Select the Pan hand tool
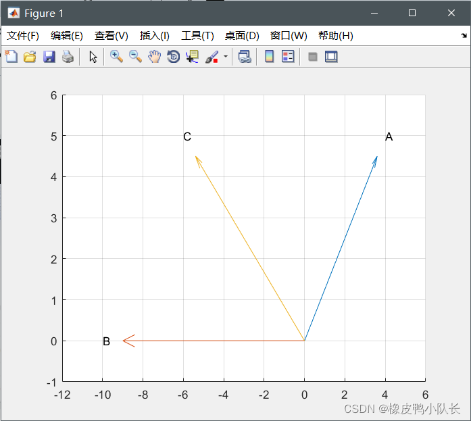Image resolution: width=471 pixels, height=421 pixels. pos(154,57)
